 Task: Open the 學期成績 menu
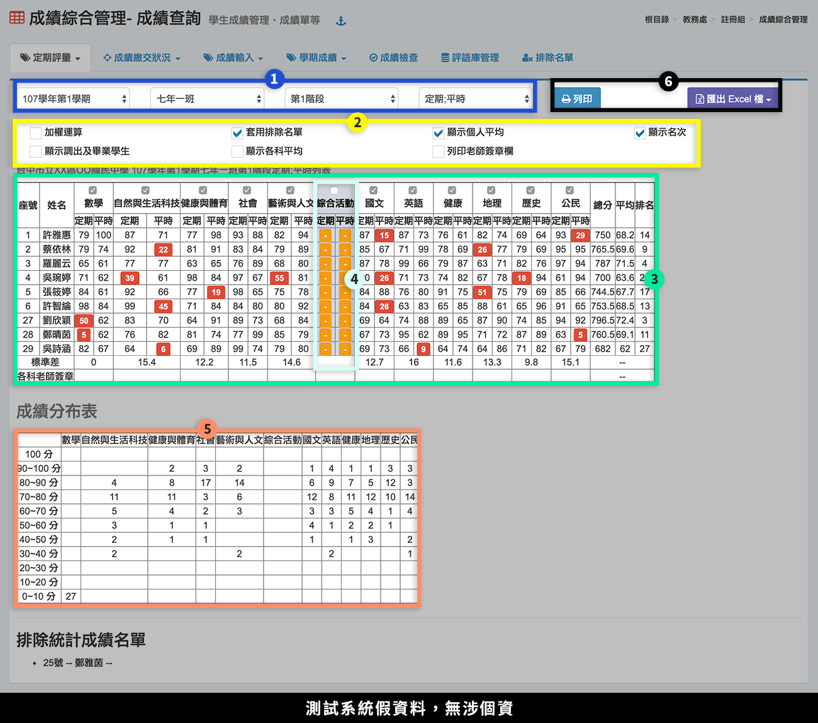click(x=317, y=57)
